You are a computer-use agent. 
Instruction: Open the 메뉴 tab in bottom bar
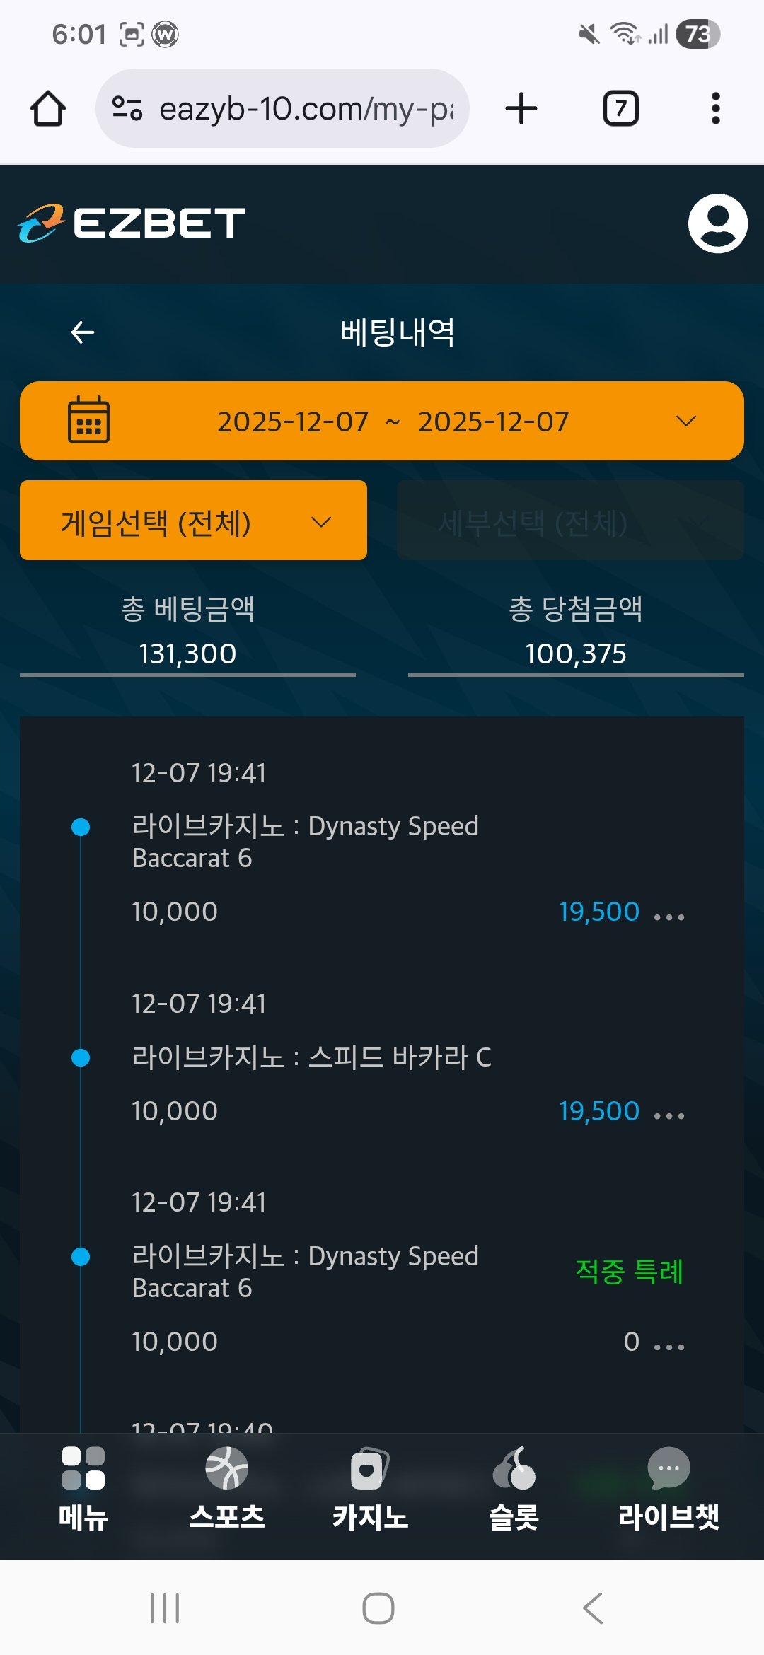click(x=83, y=1487)
